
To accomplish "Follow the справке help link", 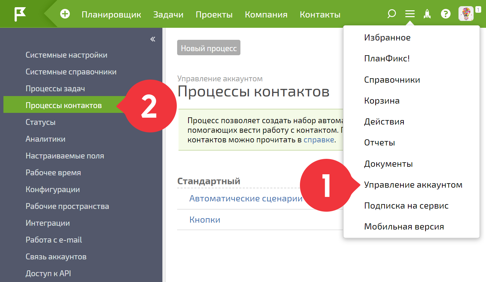I will 319,140.
